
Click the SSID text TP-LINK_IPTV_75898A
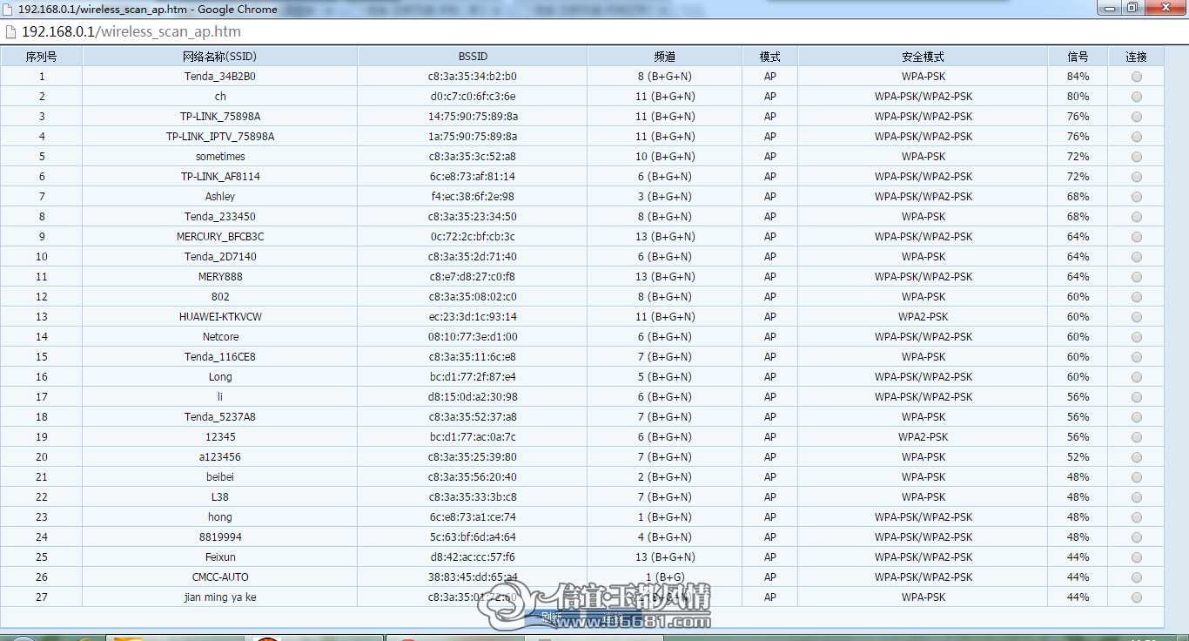[220, 137]
